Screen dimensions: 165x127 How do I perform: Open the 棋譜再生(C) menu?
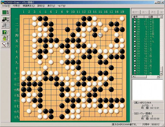click(29, 5)
